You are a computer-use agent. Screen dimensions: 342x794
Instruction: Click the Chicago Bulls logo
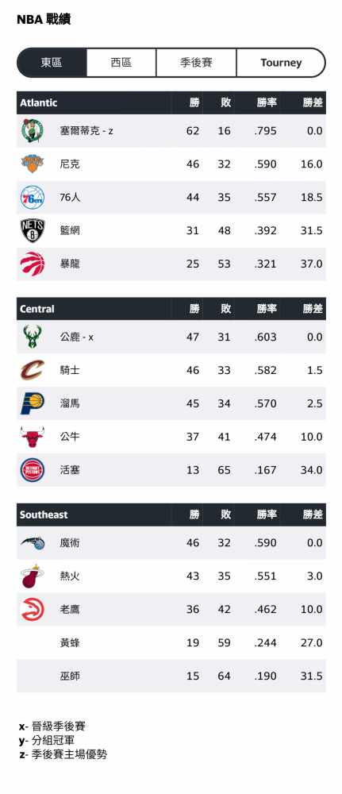point(33,437)
